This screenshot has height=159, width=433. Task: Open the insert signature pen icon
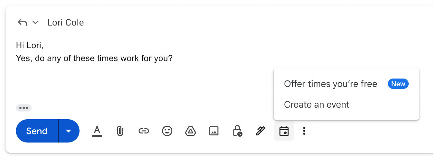(x=260, y=131)
